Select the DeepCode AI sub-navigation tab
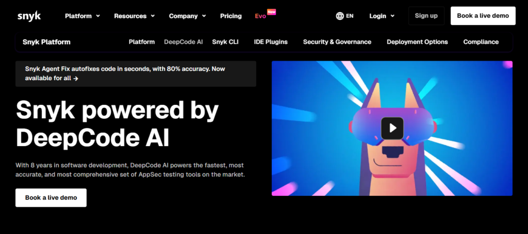Viewport: 528px width, 234px height. (x=184, y=42)
